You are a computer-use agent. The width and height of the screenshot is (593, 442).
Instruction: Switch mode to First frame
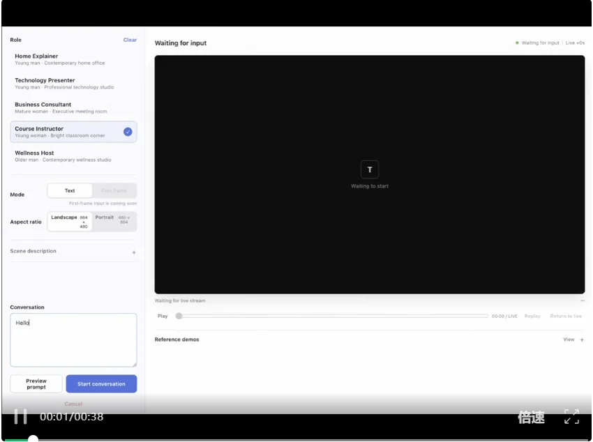click(114, 191)
